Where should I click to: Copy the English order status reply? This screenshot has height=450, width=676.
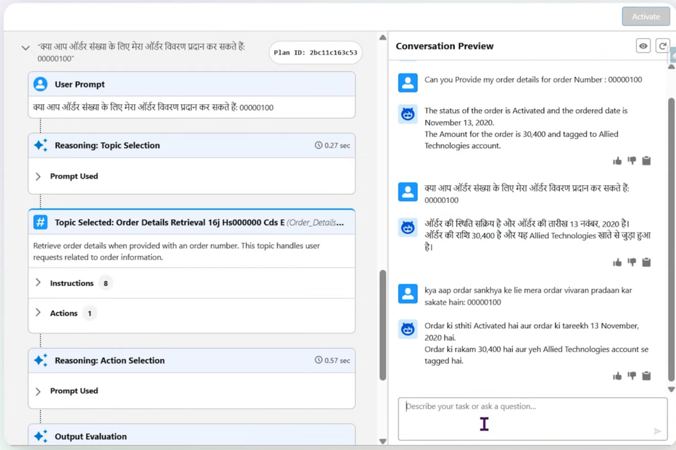(x=646, y=161)
